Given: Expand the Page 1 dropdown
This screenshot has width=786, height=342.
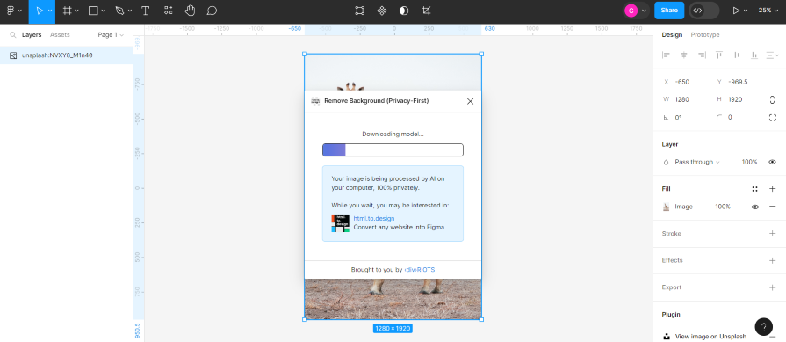Looking at the screenshot, I should (x=111, y=35).
